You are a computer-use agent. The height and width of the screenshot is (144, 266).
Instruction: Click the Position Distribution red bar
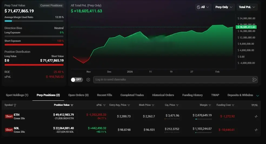[34, 65]
